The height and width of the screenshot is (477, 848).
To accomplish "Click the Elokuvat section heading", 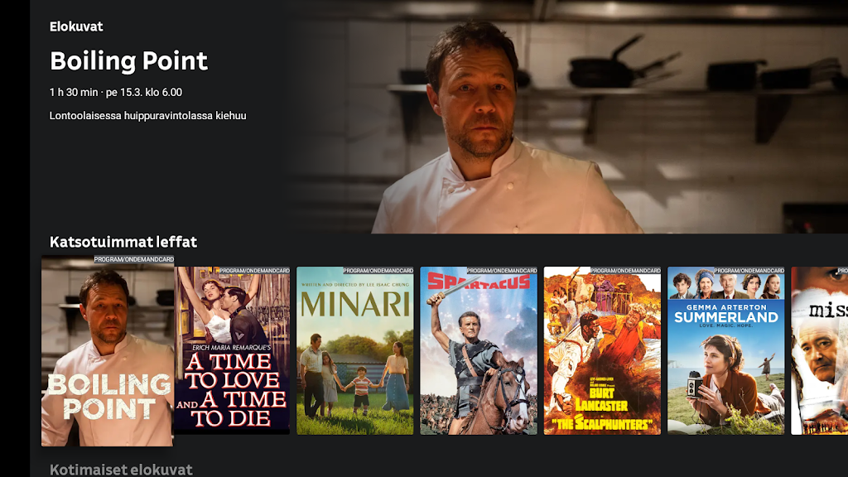I will pos(76,26).
